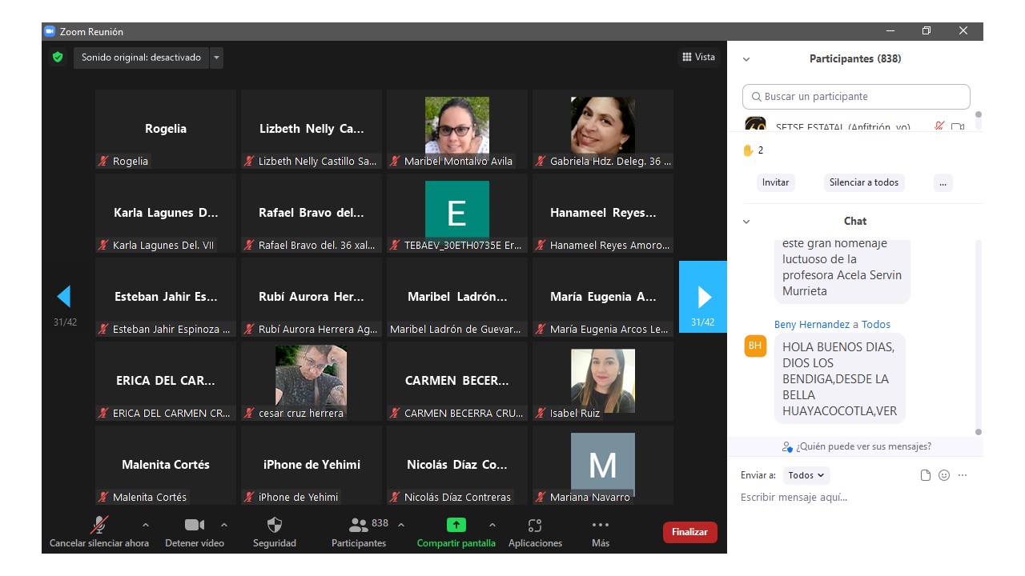The image size is (1025, 576).
Task: Toggle Sonido original desactivado button
Action: tap(141, 58)
